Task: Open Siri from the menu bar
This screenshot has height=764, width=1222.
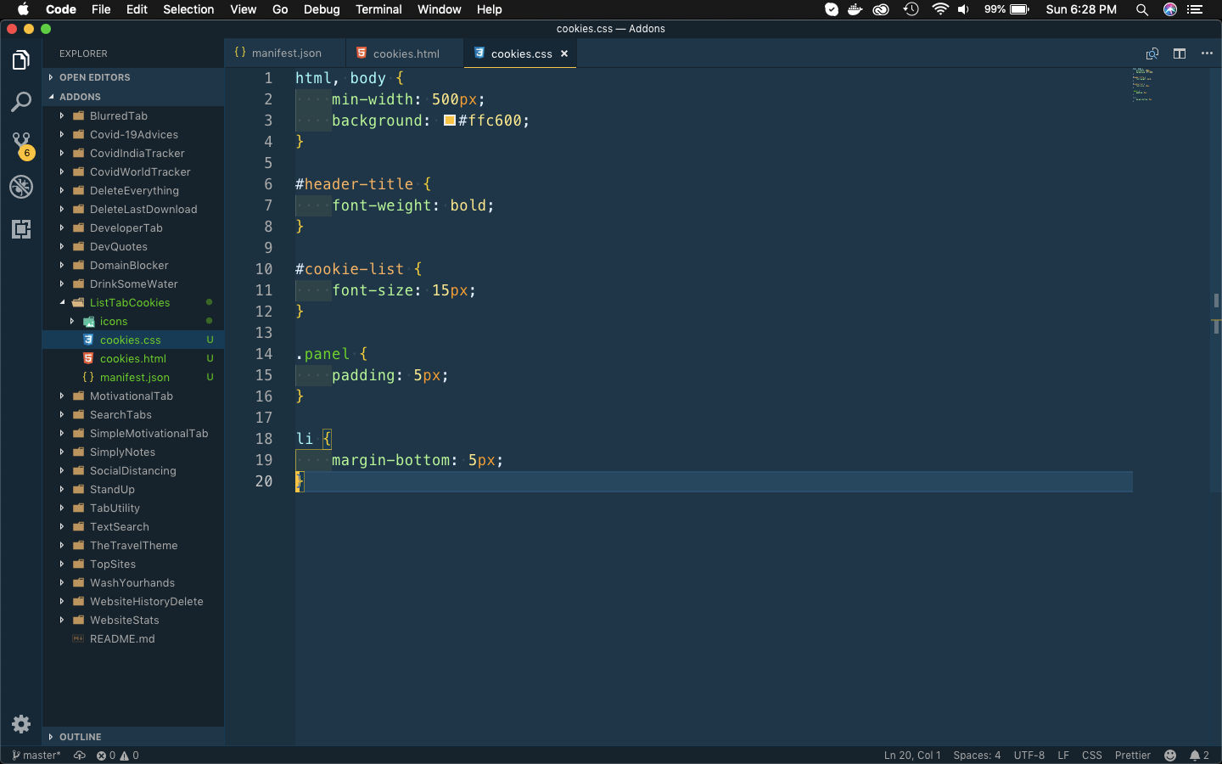Action: pos(1170,9)
